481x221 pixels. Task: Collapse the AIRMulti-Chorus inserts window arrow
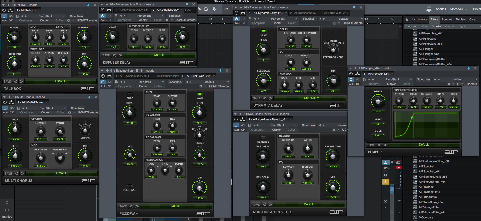coord(5,97)
